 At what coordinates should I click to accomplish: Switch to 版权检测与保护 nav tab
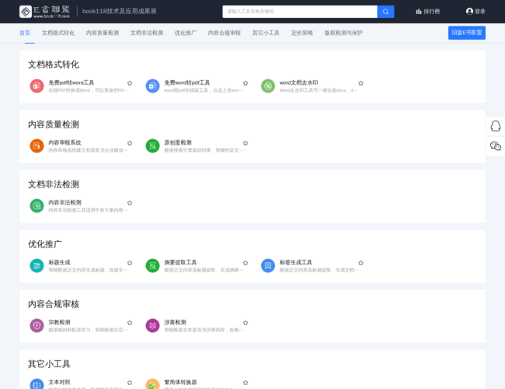pos(343,33)
